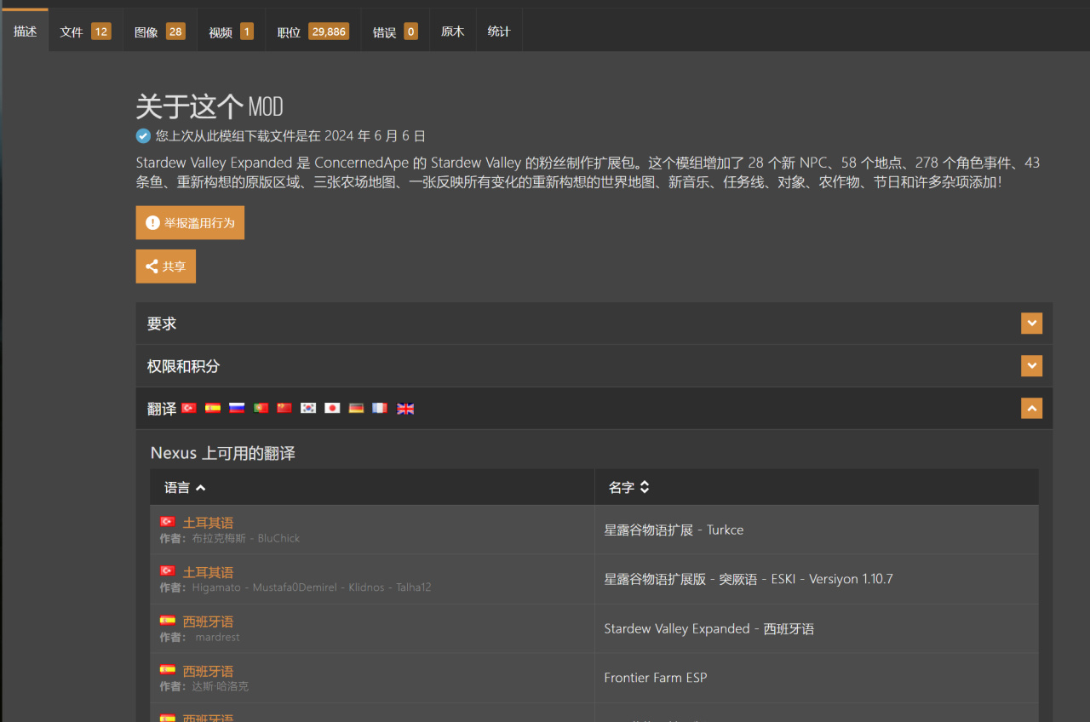Click the last download date 2024 年 6 月 6 日 text
The height and width of the screenshot is (722, 1090).
click(375, 135)
